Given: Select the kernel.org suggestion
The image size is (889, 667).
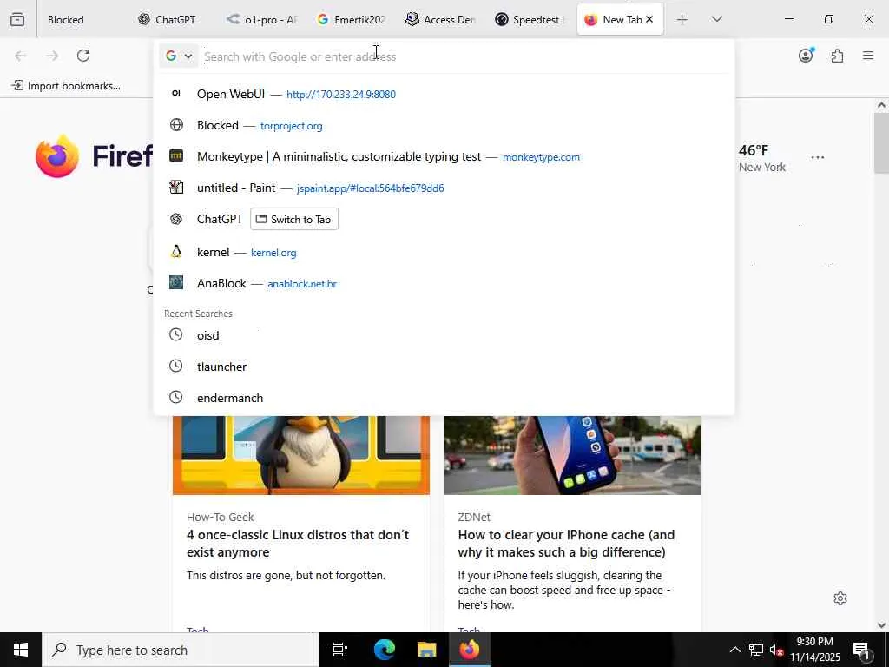Looking at the screenshot, I should tap(444, 252).
